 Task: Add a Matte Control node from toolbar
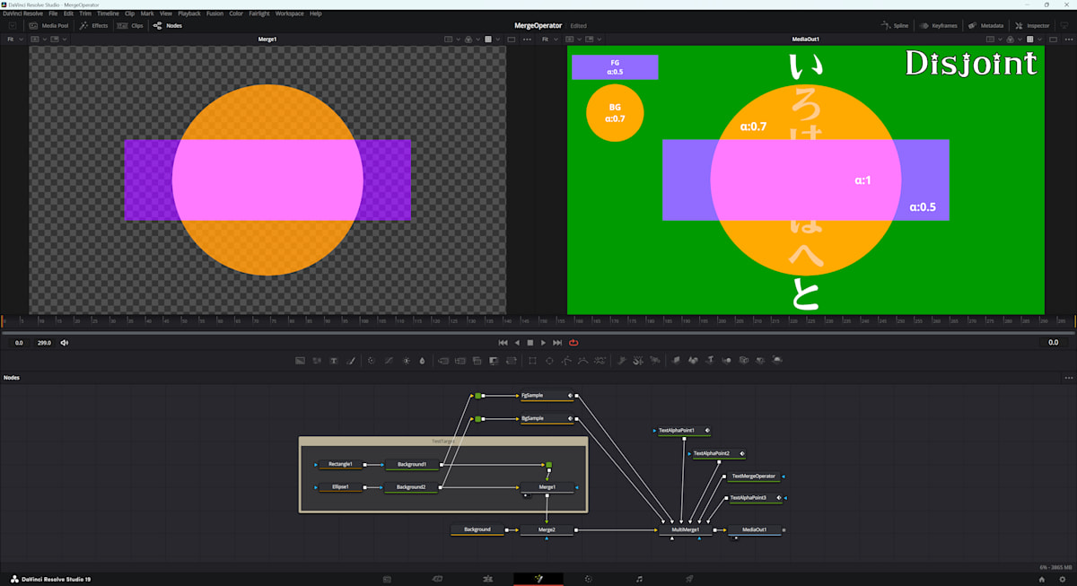pyautogui.click(x=477, y=360)
